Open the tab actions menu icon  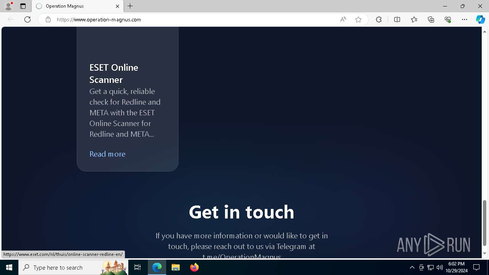pyautogui.click(x=23, y=6)
